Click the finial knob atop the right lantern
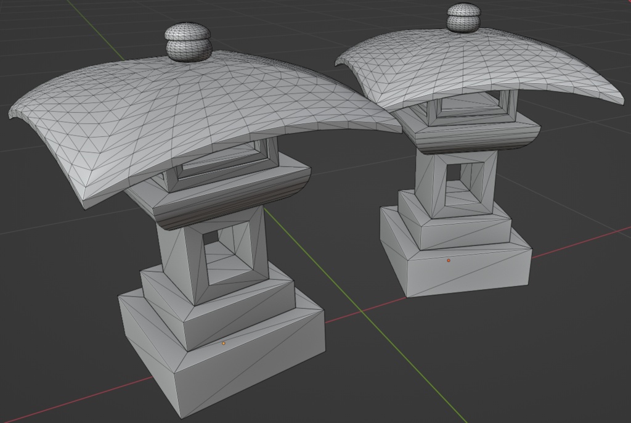The image size is (631, 423). click(x=464, y=18)
